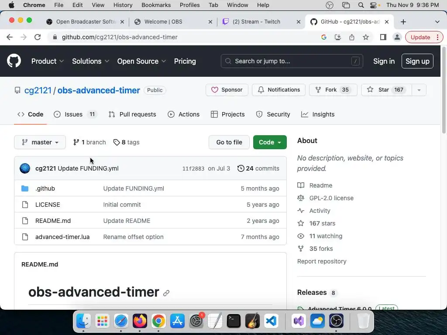Open a new tab with the plus icon
Screen dimensions: 447x335
point(403,22)
